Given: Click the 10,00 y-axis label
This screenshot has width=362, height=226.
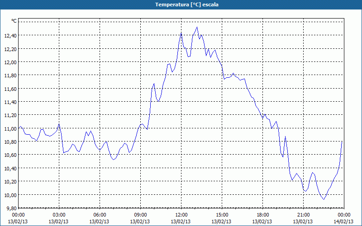Looking at the screenshot, I should point(10,195).
